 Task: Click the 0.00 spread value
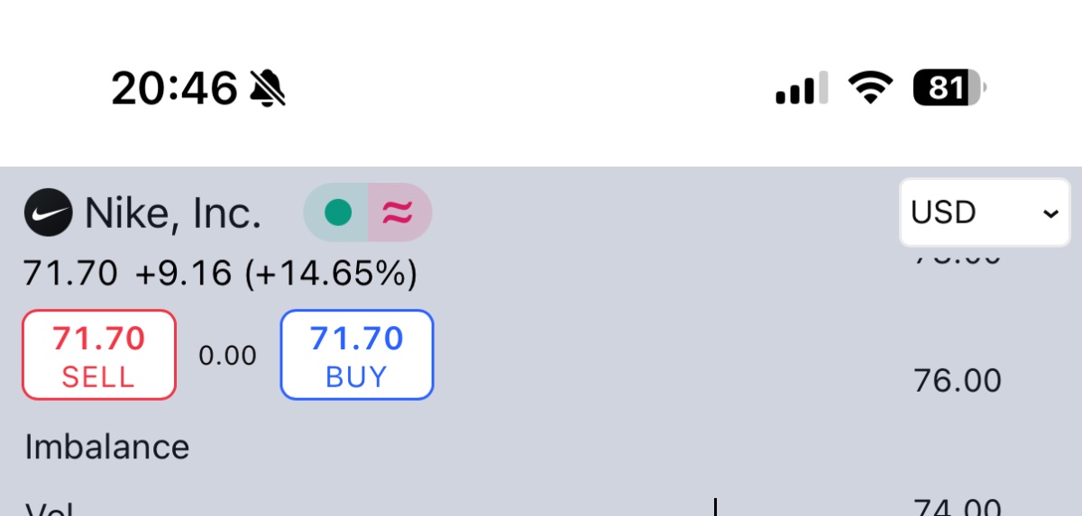227,356
